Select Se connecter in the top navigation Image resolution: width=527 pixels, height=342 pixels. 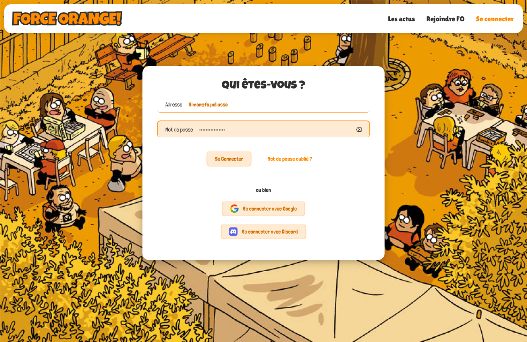pyautogui.click(x=495, y=19)
